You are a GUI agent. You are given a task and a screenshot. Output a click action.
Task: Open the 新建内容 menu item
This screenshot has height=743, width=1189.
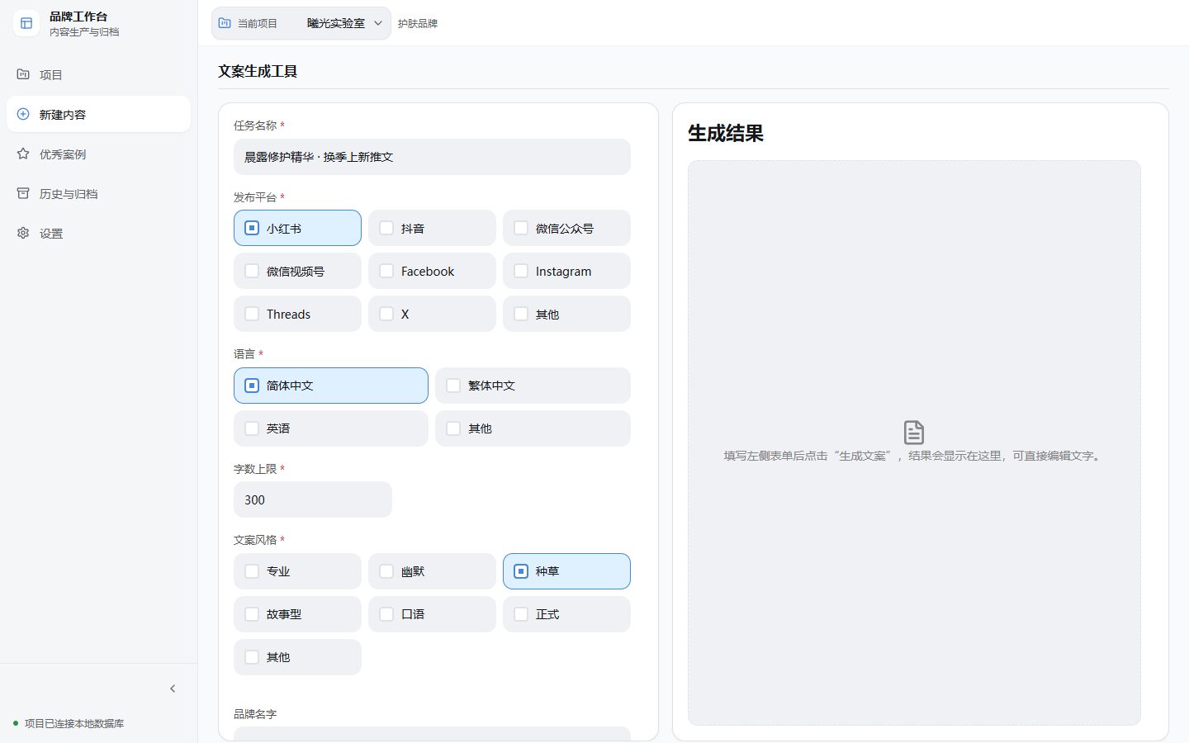99,114
